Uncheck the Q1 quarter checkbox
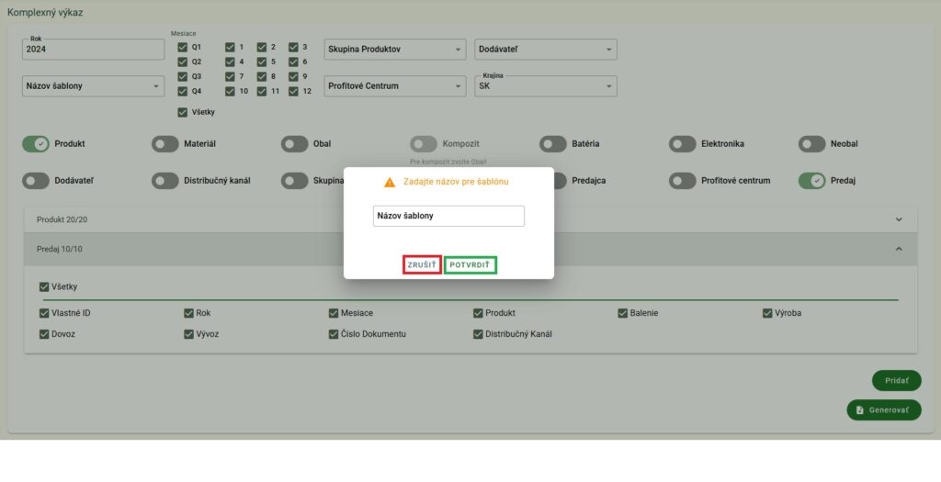 [182, 47]
